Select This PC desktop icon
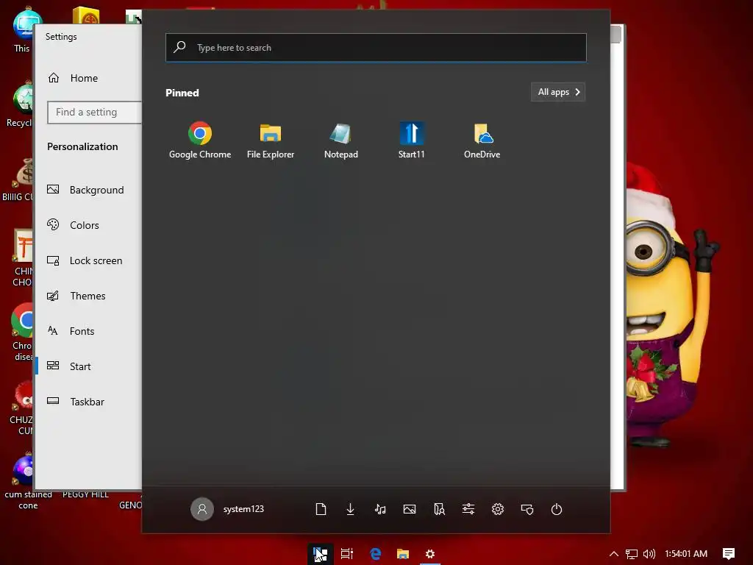753x565 pixels. pyautogui.click(x=22, y=30)
